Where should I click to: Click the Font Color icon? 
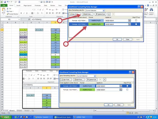pyautogui.click(x=42, y=13)
